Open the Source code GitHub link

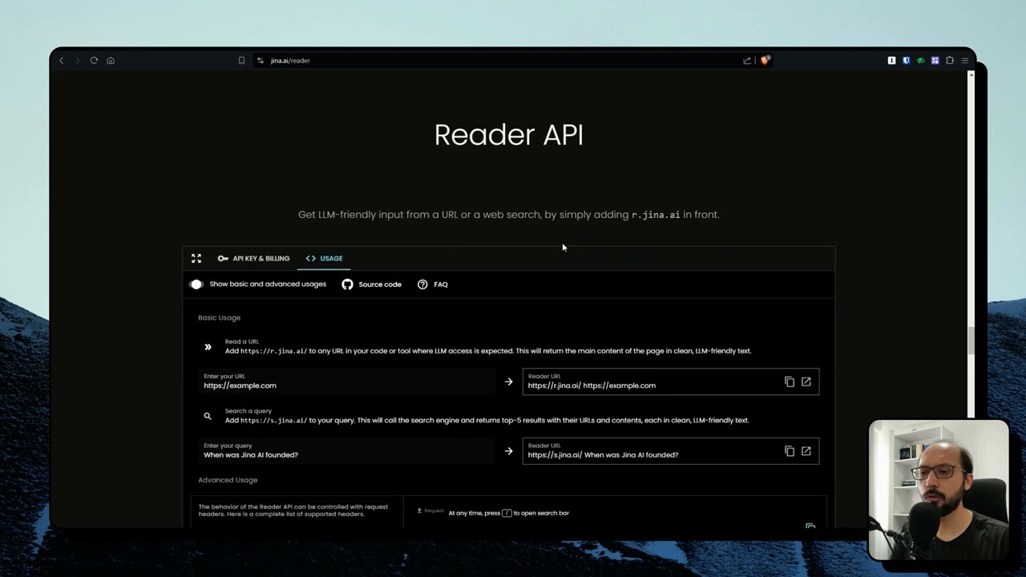tap(372, 284)
